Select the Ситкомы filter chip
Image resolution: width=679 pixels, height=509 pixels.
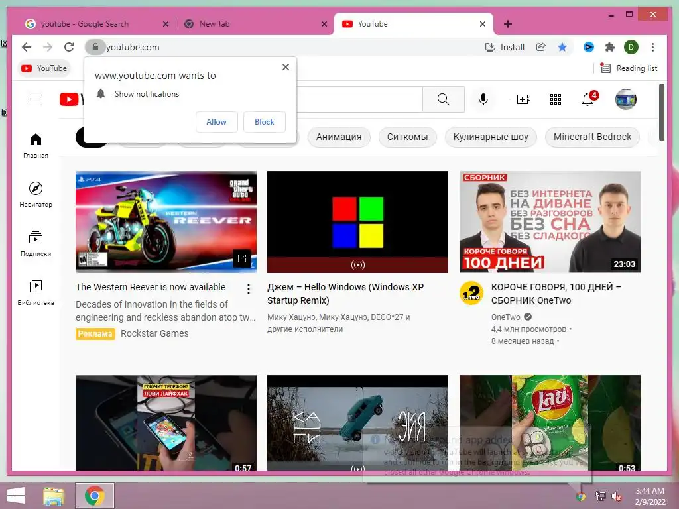[x=408, y=137]
